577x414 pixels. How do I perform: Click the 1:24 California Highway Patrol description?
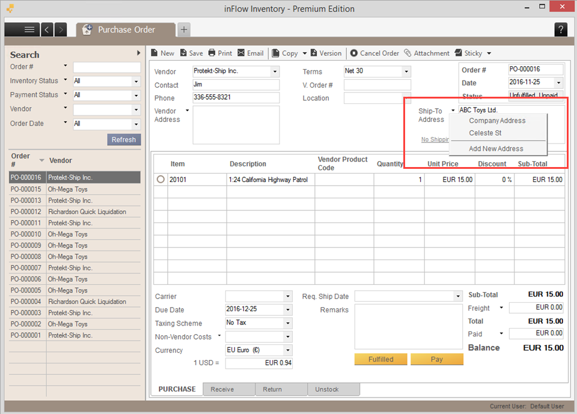(268, 180)
